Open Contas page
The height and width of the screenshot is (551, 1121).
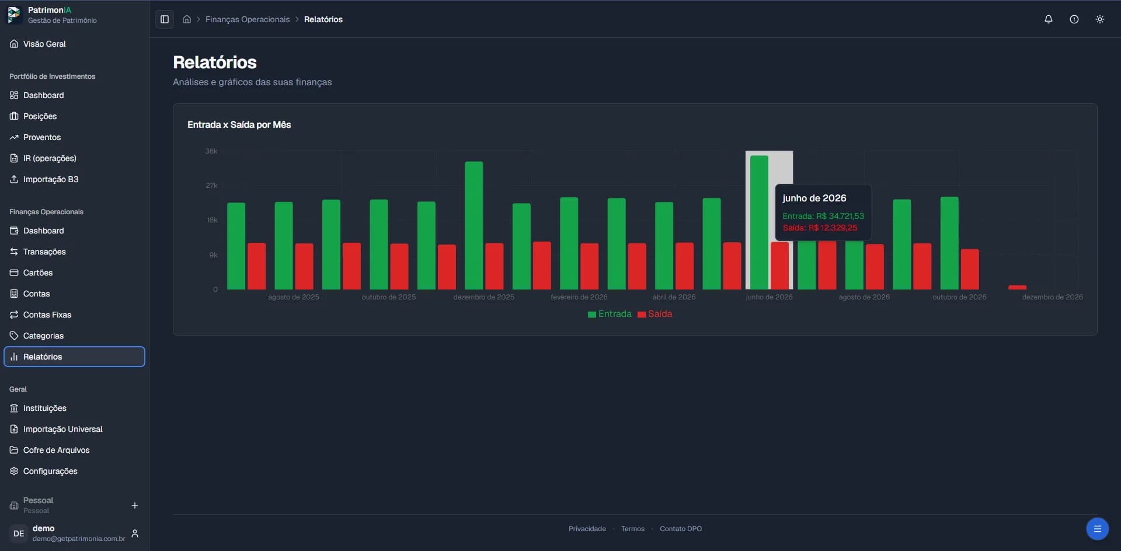point(74,294)
